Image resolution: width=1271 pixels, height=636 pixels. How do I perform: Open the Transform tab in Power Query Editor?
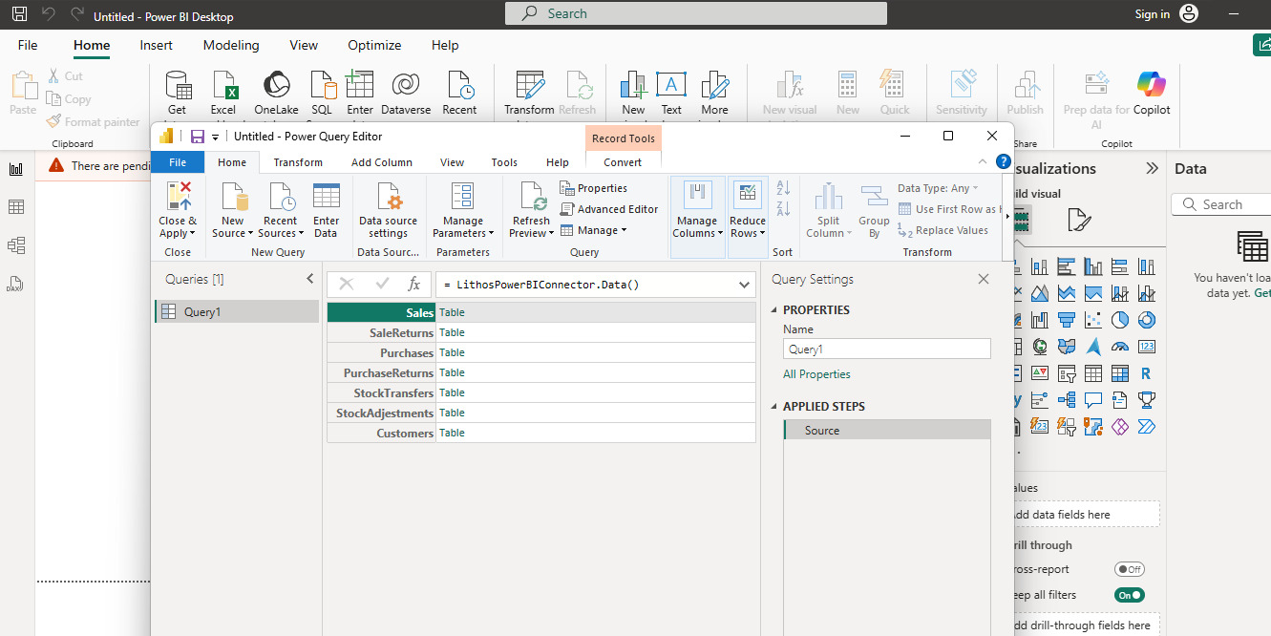[298, 162]
